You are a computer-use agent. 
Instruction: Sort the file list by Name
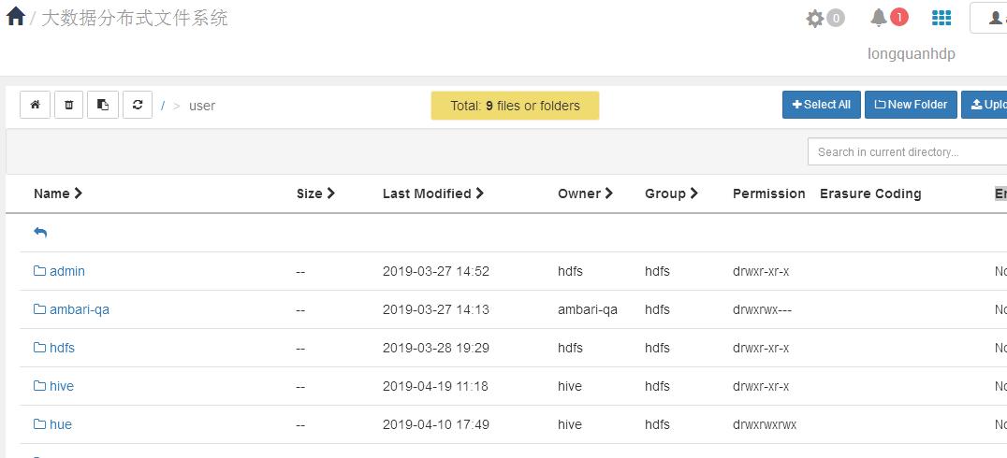click(x=58, y=193)
